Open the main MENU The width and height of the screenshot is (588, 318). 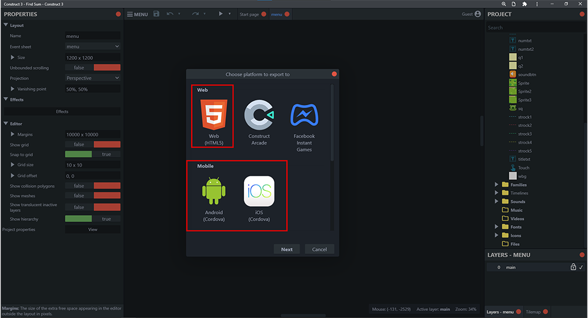click(x=137, y=14)
